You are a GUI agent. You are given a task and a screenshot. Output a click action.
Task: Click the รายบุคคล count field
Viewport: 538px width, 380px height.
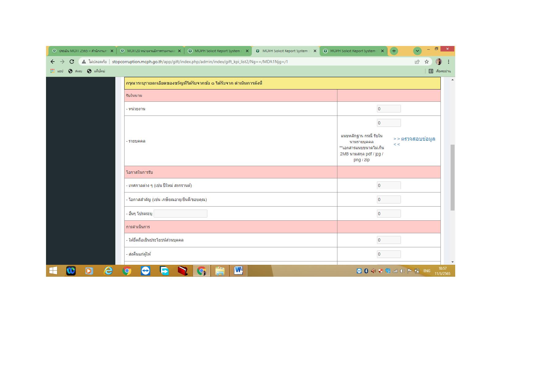(389, 123)
